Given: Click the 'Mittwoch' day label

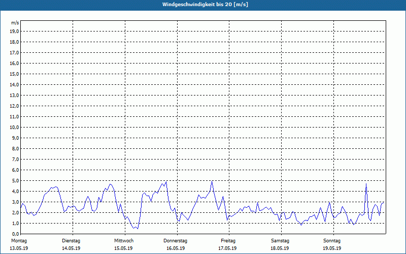Looking at the screenshot, I should point(124,241).
